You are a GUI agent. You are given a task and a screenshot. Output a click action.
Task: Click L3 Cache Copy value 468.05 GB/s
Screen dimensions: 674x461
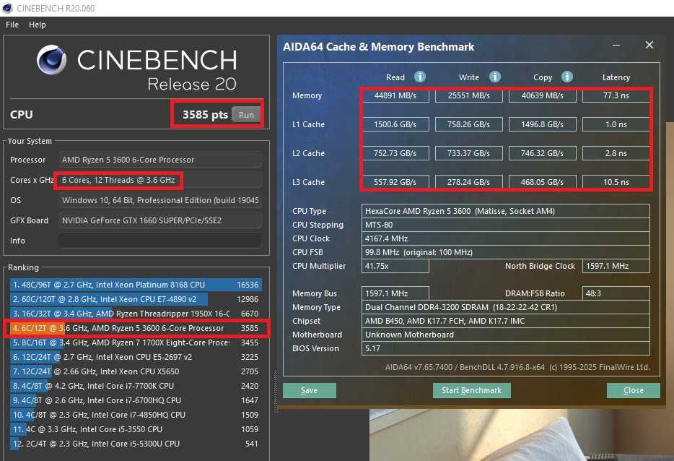[543, 182]
